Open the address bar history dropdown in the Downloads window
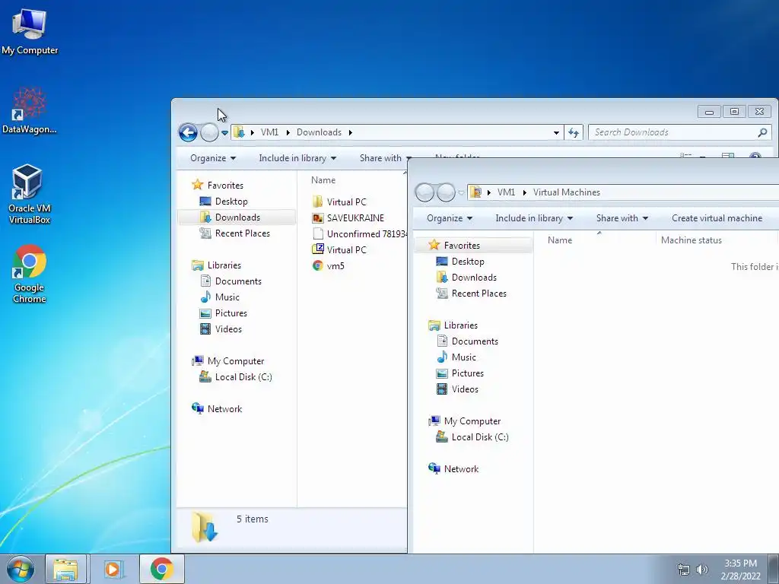 coord(556,132)
